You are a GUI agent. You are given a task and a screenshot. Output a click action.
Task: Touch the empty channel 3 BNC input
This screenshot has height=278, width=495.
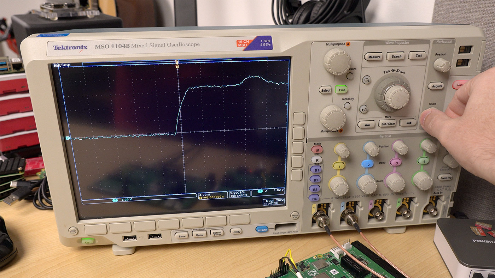click(x=376, y=213)
